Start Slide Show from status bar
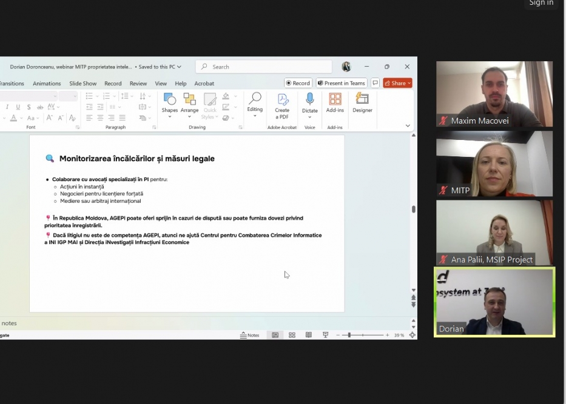566x404 pixels. [325, 335]
